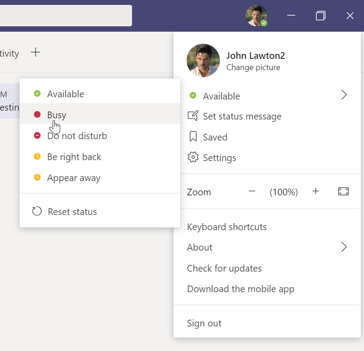The height and width of the screenshot is (351, 364).
Task: Click Sign out
Action: click(x=204, y=323)
